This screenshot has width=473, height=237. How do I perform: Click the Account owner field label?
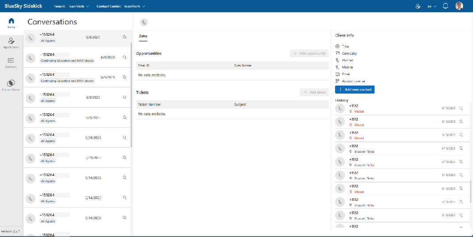coord(354,81)
